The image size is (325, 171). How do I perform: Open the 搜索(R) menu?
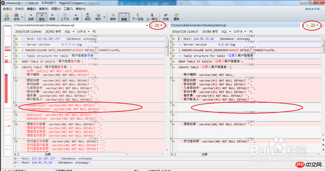(x=43, y=9)
